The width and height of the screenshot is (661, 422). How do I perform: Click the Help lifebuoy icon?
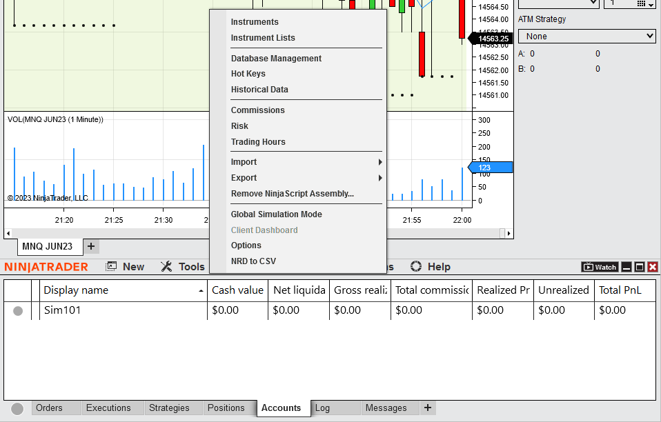point(415,266)
